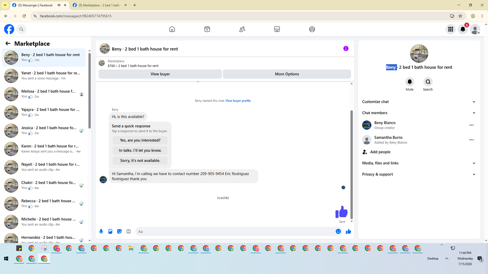Click the back arrow next to Marketplace
Image resolution: width=488 pixels, height=274 pixels.
(8, 43)
